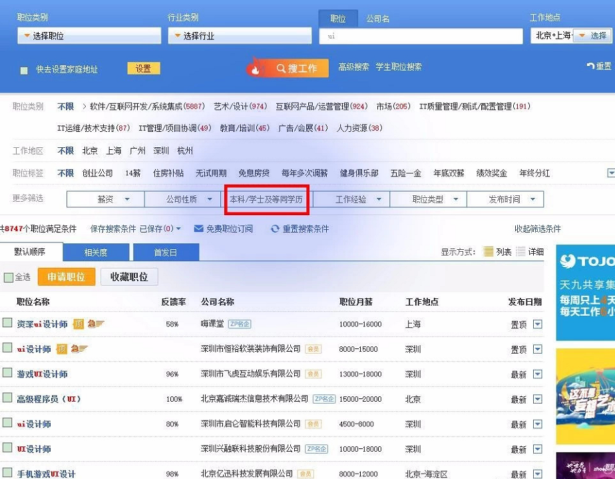Click the 会员 badge beside 深圳市飞虎互动娱乐

[314, 373]
